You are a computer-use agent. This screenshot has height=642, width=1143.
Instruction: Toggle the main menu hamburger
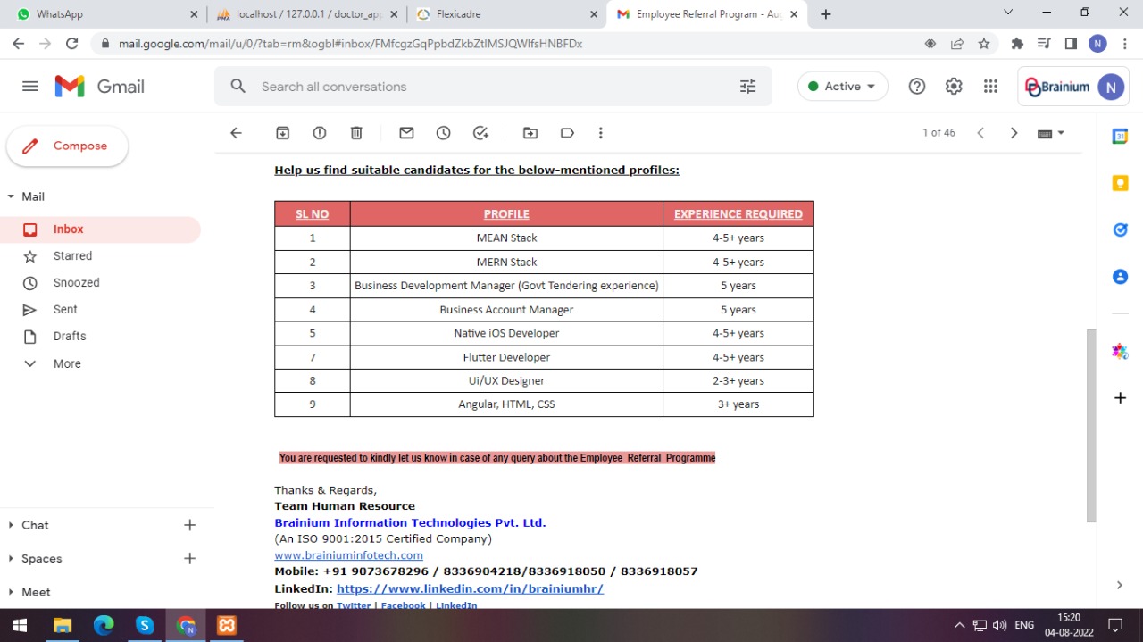point(30,87)
